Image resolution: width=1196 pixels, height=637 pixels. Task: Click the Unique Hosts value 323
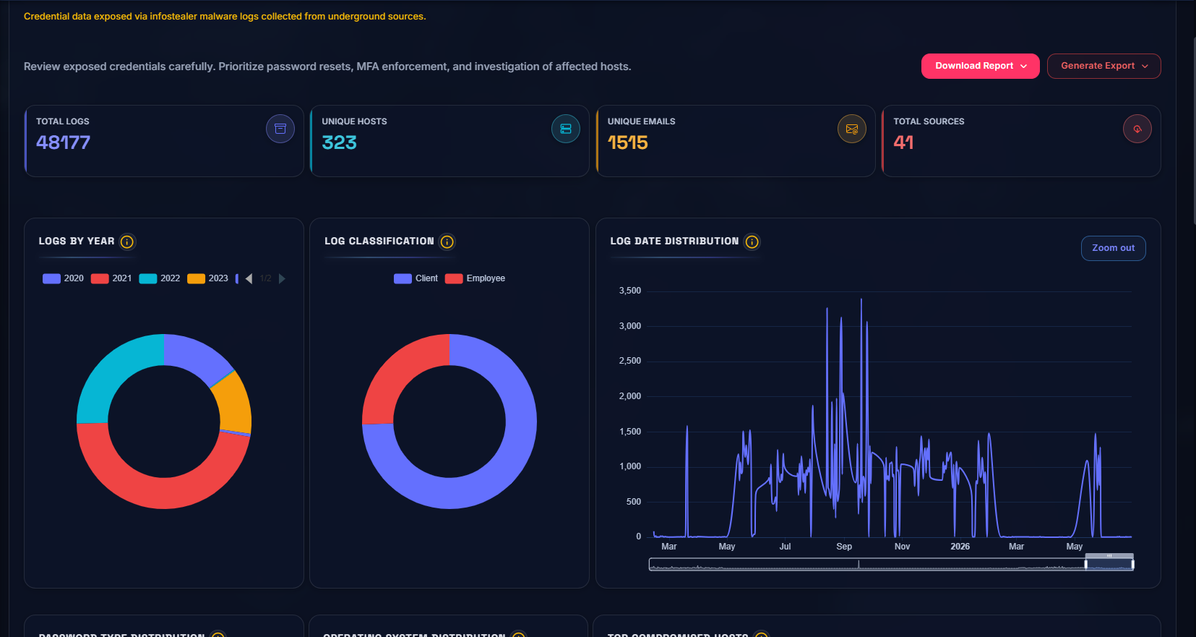(340, 142)
